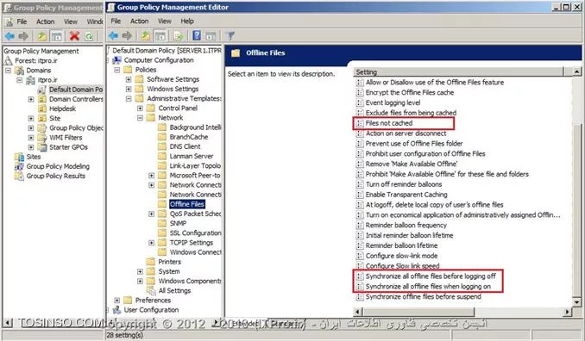Click blue Help question mark icon in Editor toolbar
The height and width of the screenshot is (341, 585).
click(197, 35)
